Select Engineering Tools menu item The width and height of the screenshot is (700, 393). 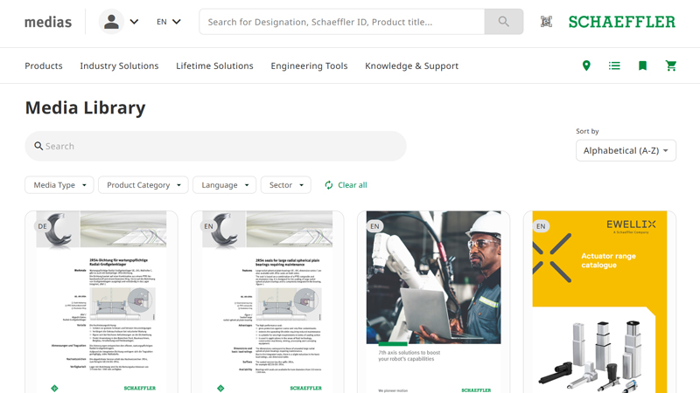pyautogui.click(x=309, y=65)
